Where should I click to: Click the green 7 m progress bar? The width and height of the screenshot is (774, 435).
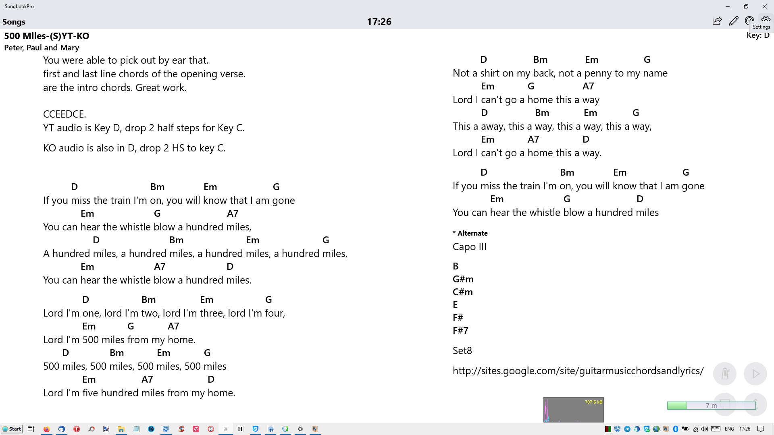(x=712, y=406)
